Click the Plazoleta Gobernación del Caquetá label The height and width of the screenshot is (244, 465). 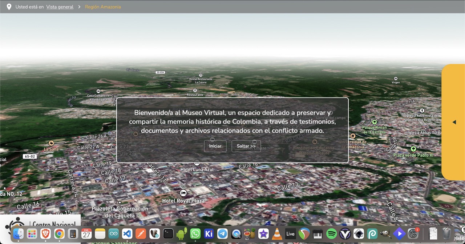(x=120, y=212)
